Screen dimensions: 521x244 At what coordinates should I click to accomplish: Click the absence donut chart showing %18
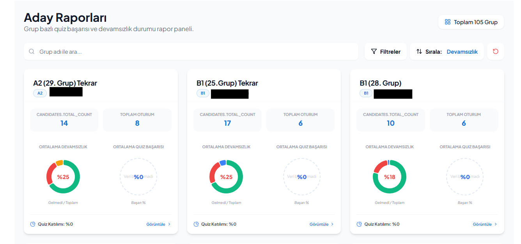pyautogui.click(x=390, y=177)
